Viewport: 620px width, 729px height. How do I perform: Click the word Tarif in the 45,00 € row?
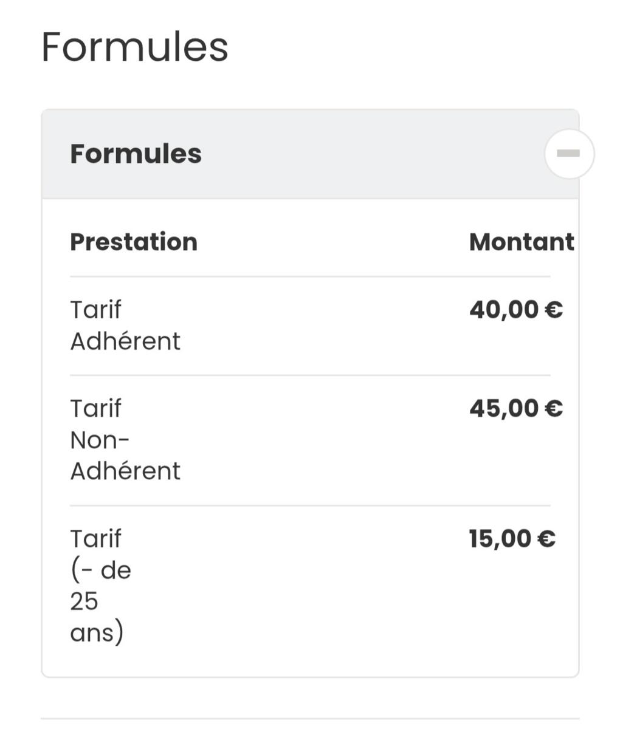(x=95, y=408)
